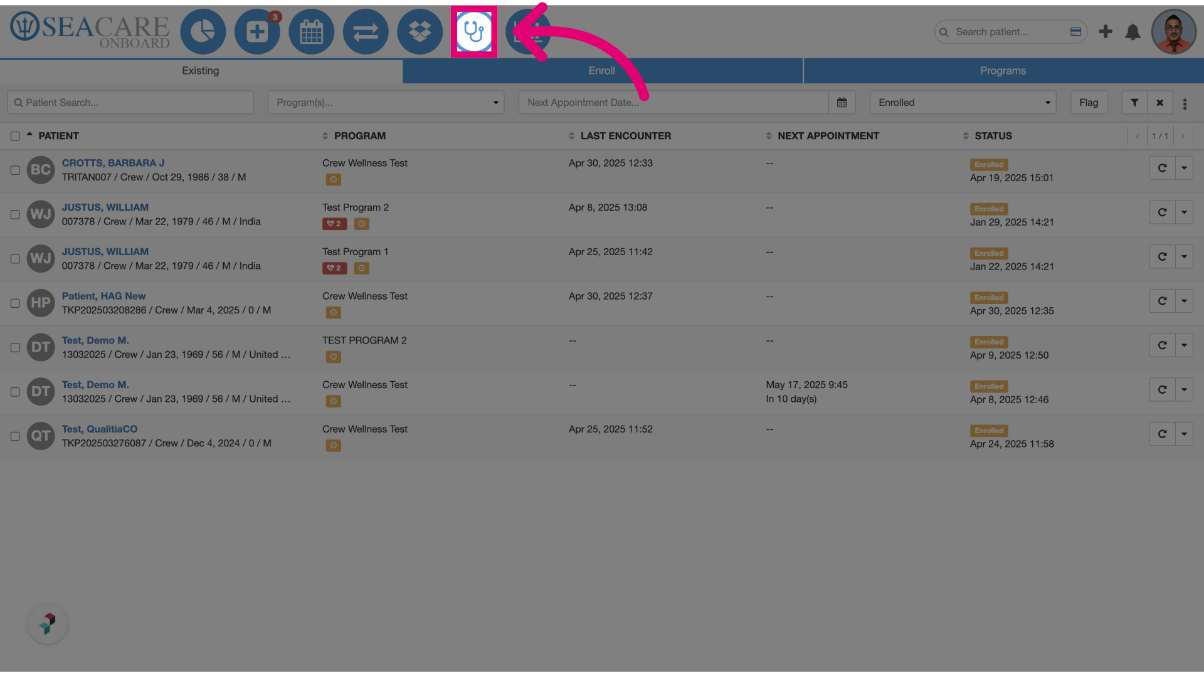Open the stethoscope programs icon
The height and width of the screenshot is (677, 1204).
tap(474, 32)
